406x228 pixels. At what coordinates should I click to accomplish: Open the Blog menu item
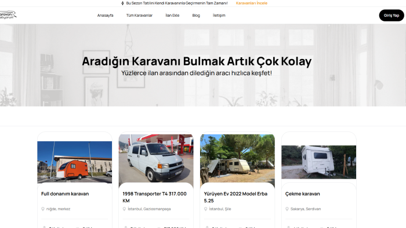click(196, 15)
